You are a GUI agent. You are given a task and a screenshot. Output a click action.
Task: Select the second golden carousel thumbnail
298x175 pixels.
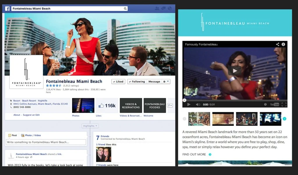point(223,119)
